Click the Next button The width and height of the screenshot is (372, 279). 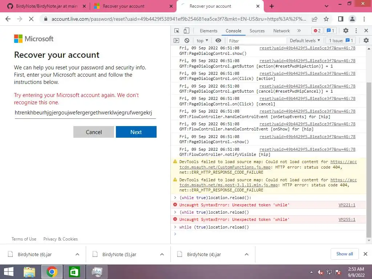pyautogui.click(x=136, y=132)
